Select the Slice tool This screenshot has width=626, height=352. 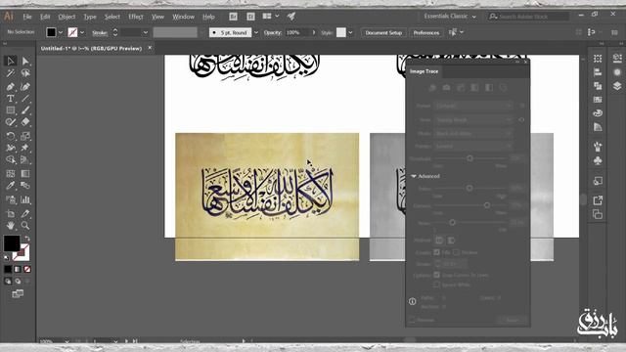coord(25,213)
